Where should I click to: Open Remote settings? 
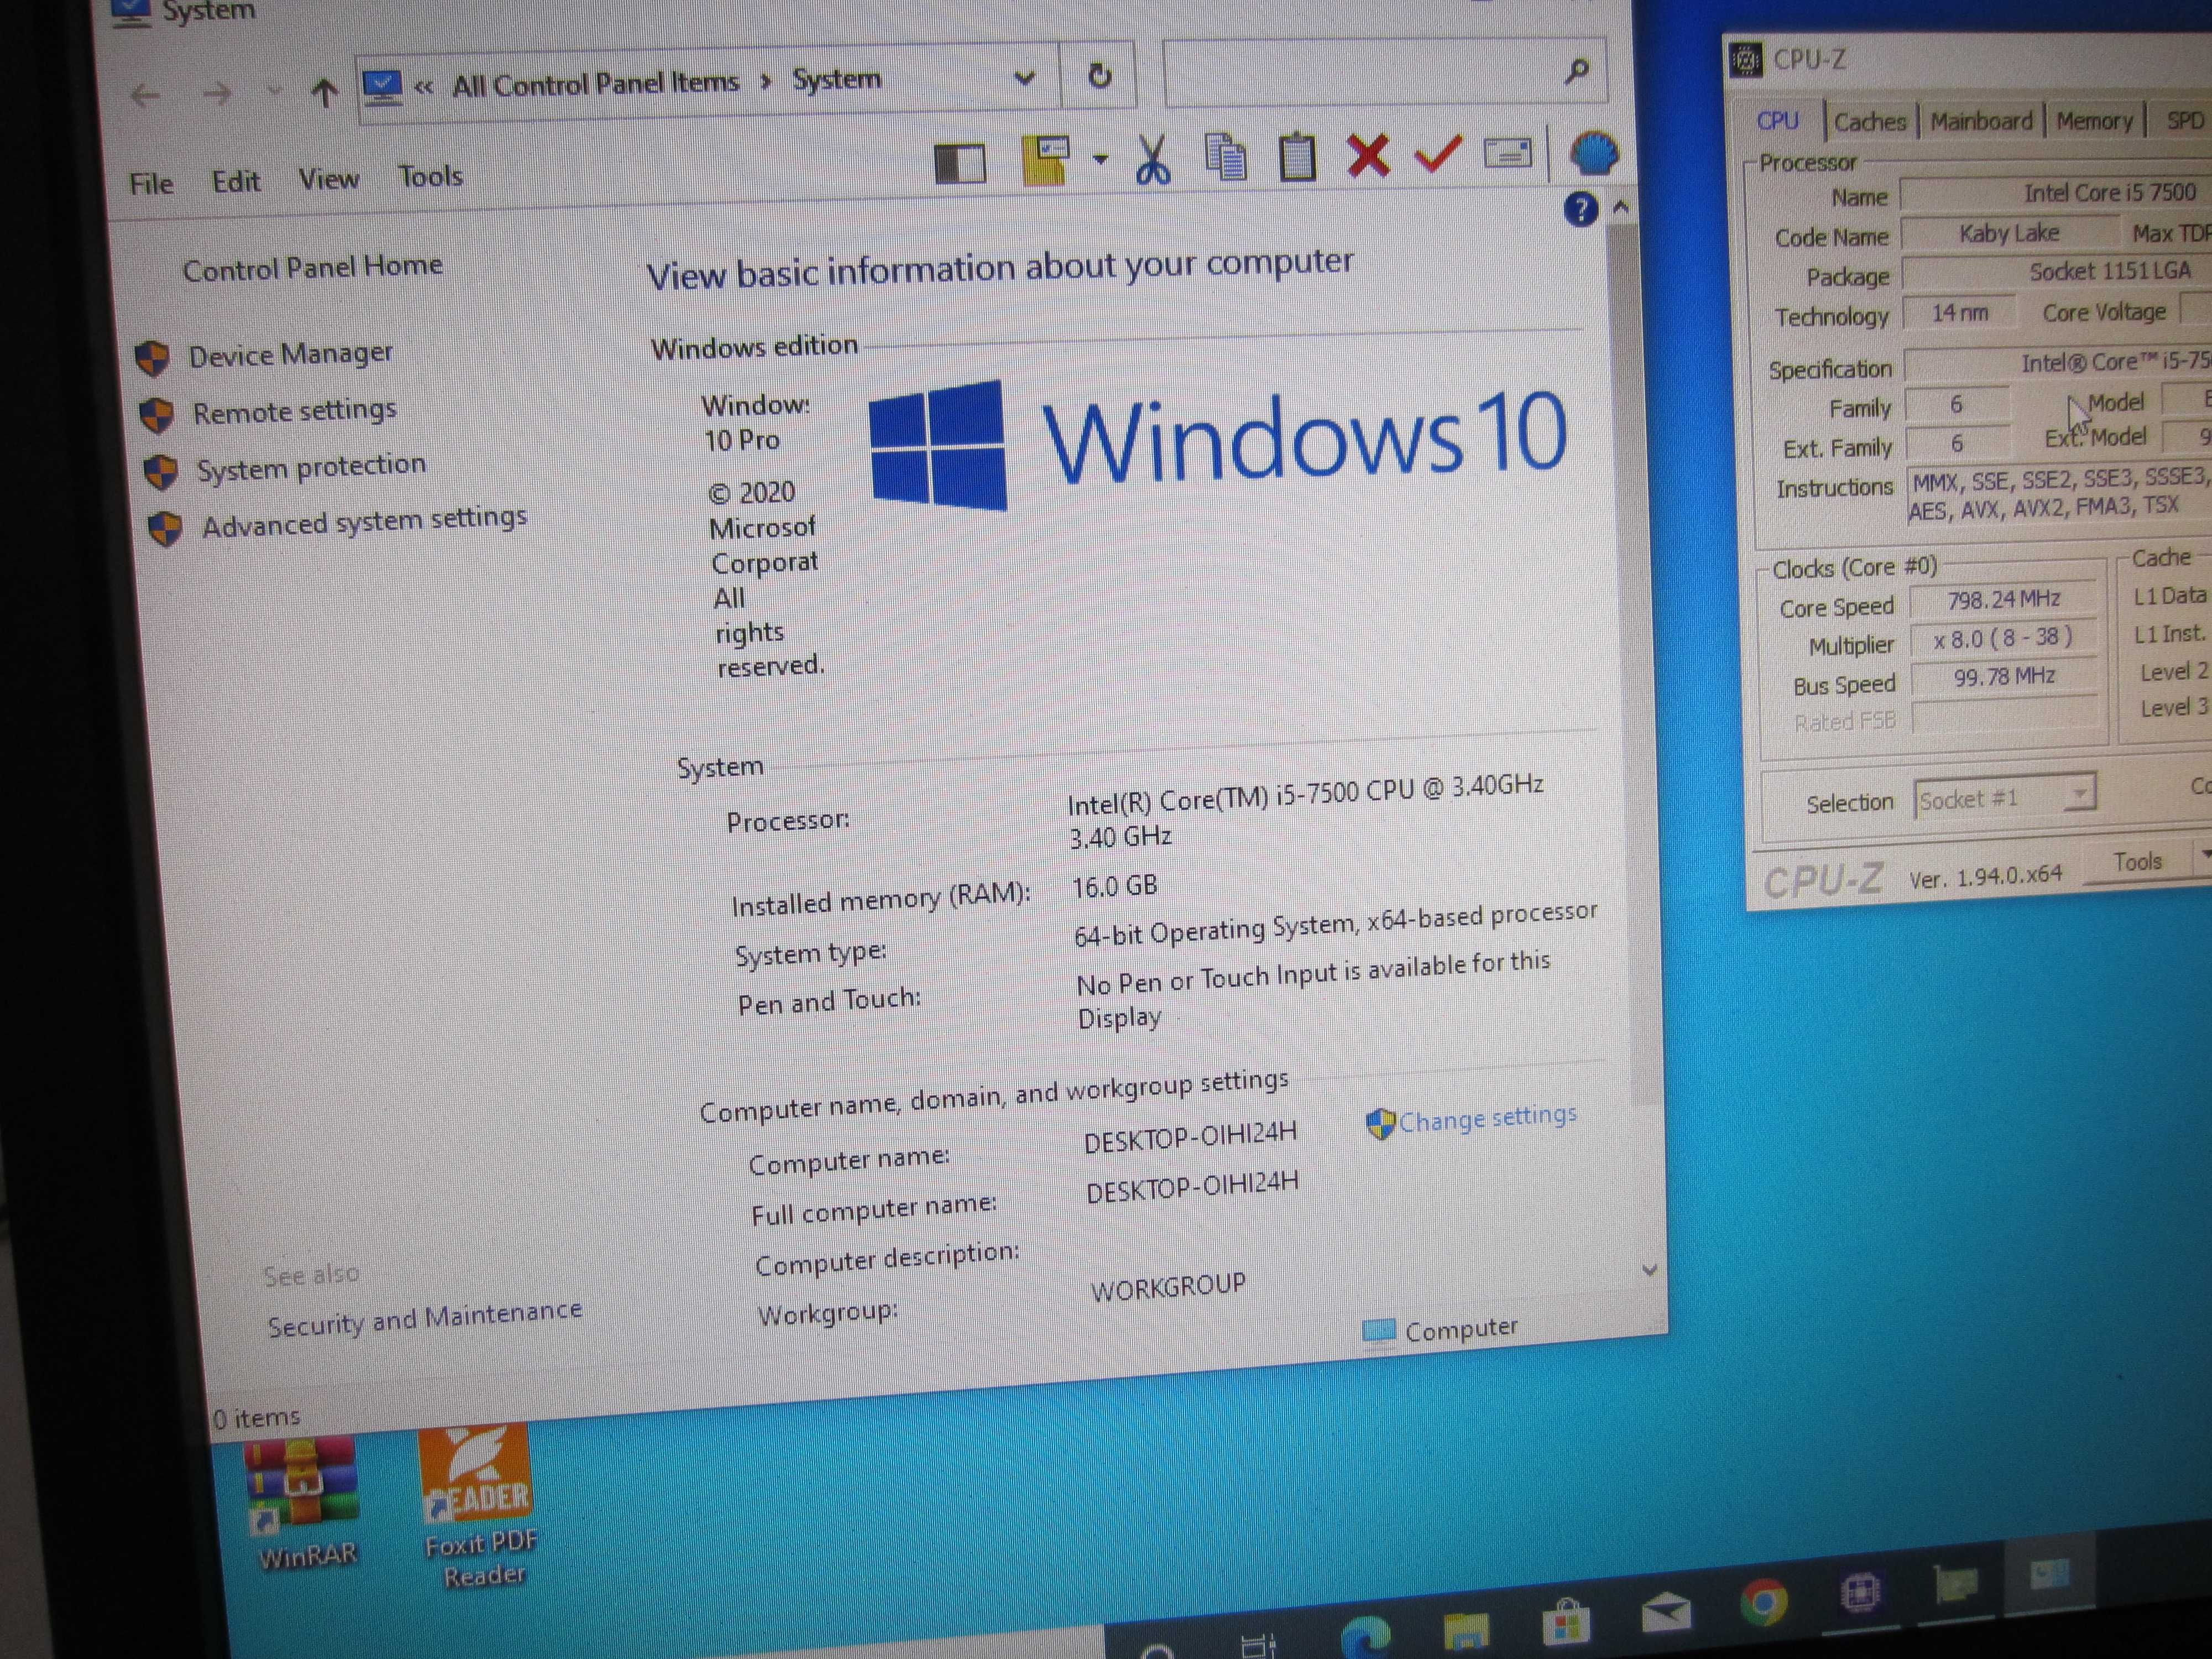[295, 411]
